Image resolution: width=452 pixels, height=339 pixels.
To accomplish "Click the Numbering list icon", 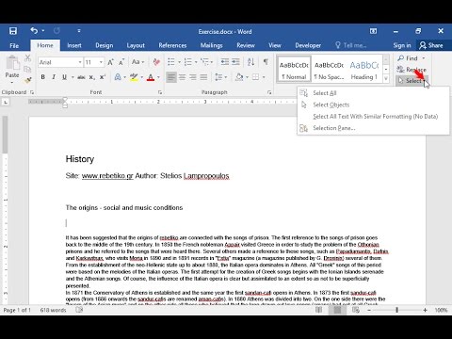I will 188,62.
